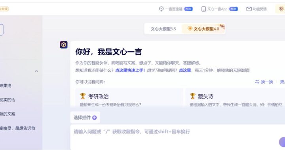The height and width of the screenshot is (150, 285).
Task: Click the NEW badge beside 文心一言App
Action: coord(234,9)
